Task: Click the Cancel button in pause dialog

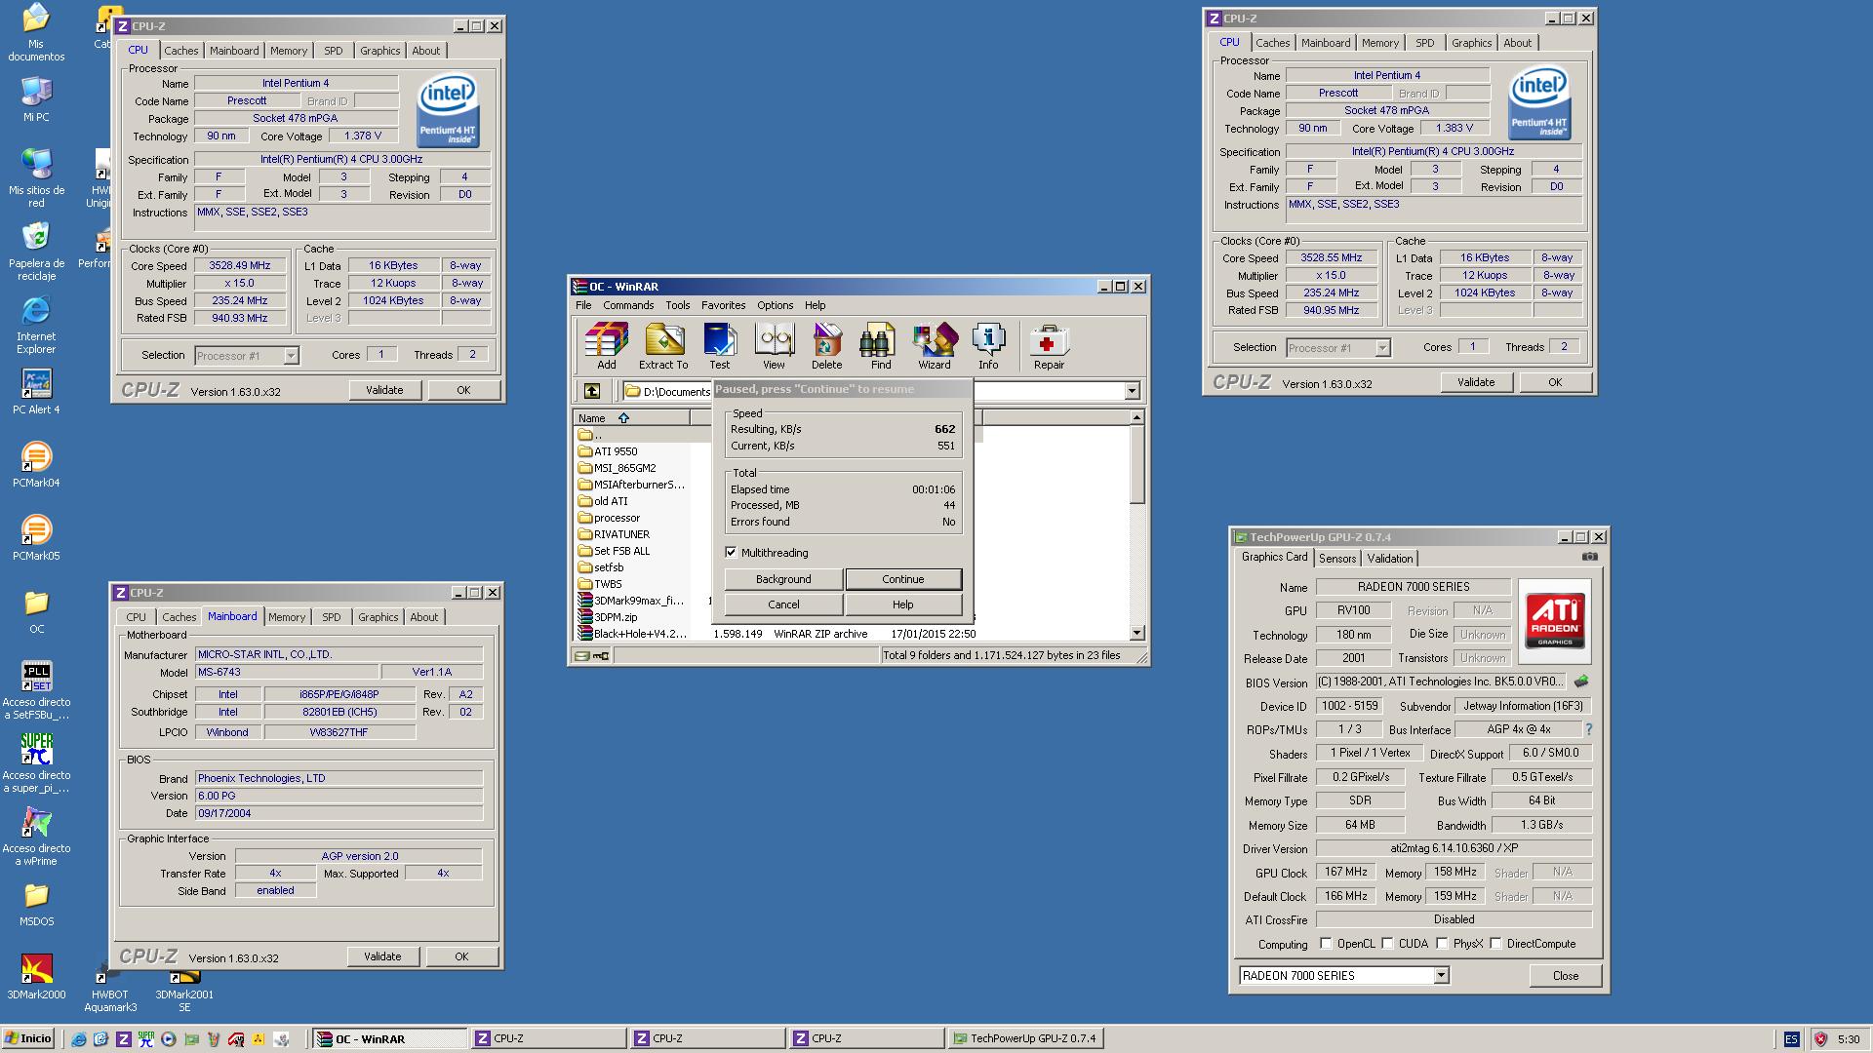Action: (782, 604)
